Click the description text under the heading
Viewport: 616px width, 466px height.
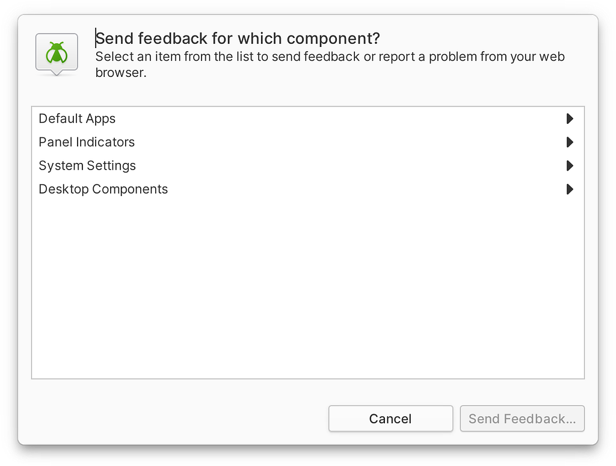pyautogui.click(x=330, y=64)
